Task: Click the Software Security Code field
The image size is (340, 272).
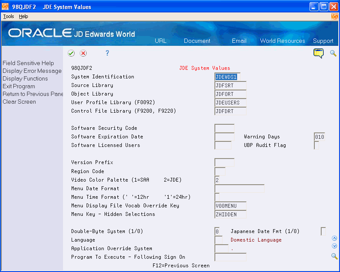Action: coord(224,128)
